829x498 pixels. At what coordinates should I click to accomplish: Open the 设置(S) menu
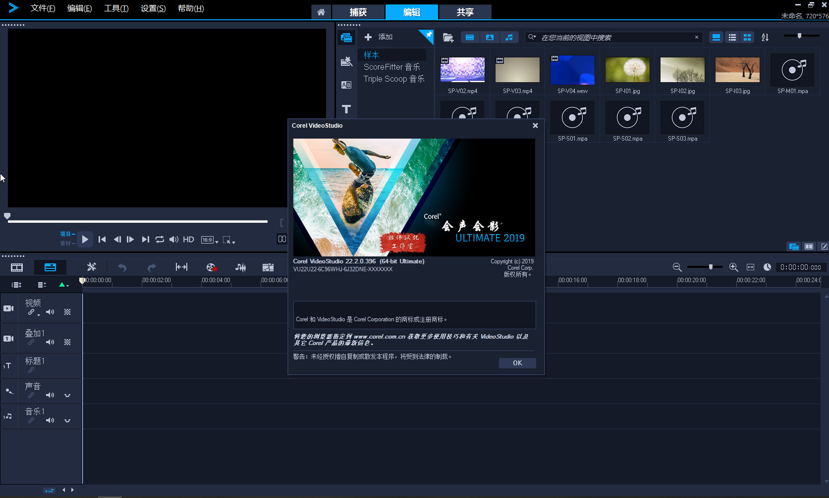(x=153, y=8)
